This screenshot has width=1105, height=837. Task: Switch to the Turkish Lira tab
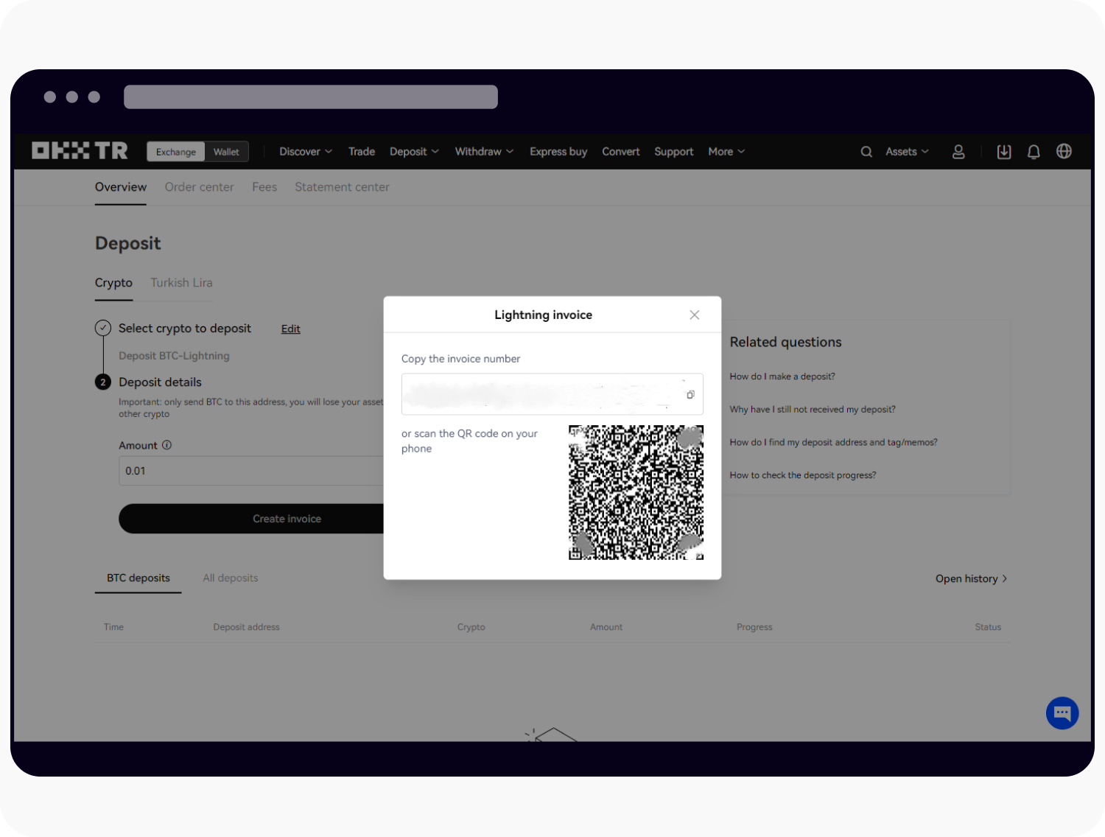point(180,282)
